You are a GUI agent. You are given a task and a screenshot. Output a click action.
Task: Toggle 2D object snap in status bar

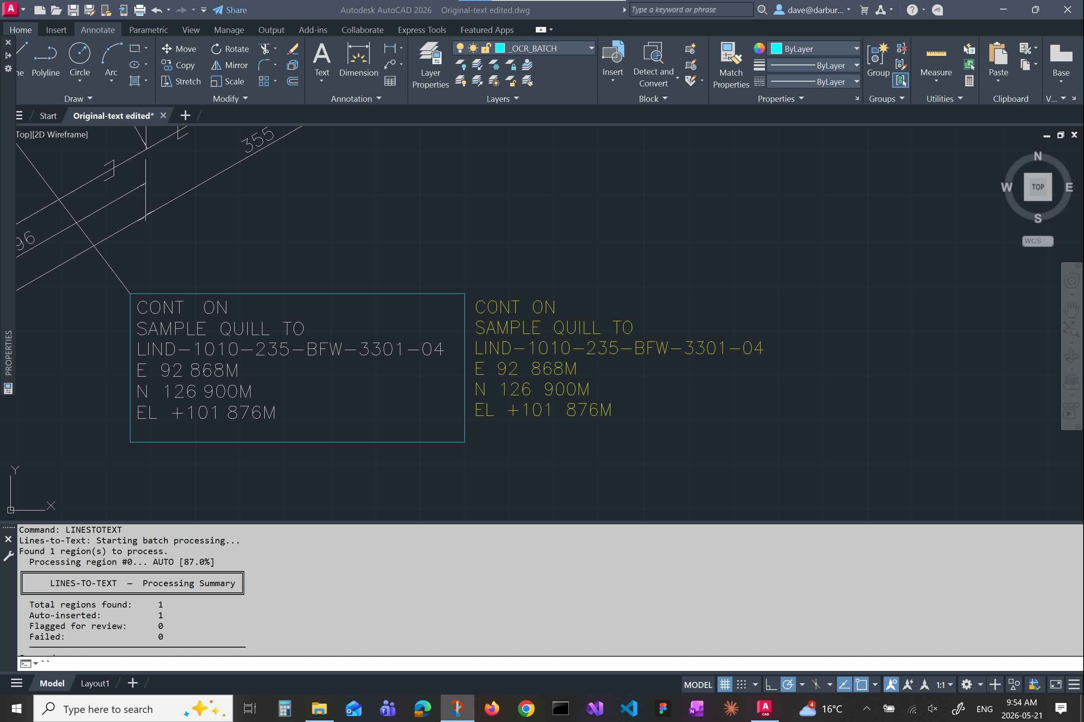click(861, 685)
